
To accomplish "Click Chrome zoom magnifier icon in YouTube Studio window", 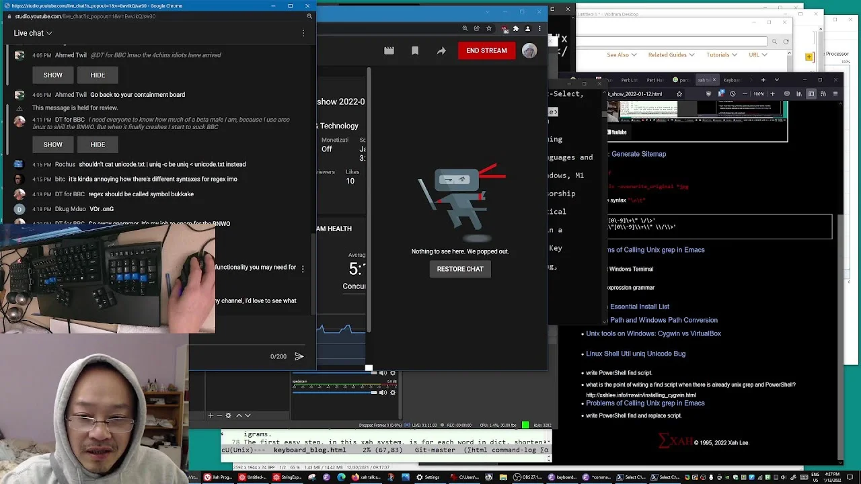I will point(465,28).
